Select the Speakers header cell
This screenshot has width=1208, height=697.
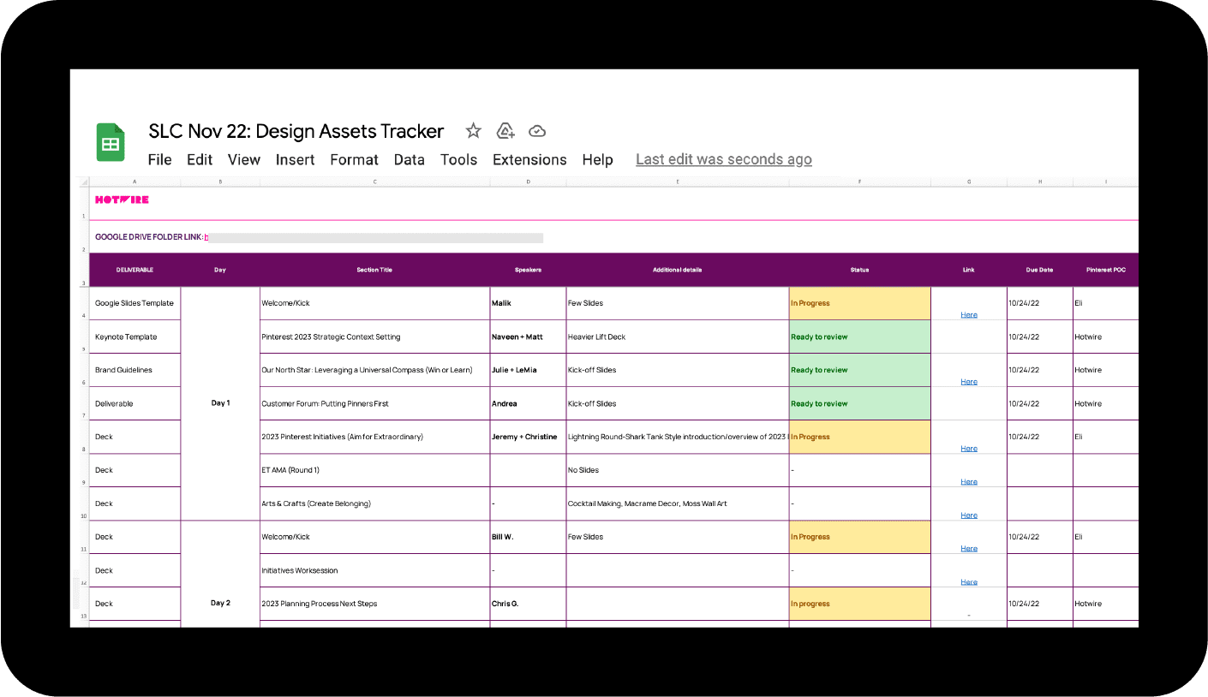click(x=528, y=270)
